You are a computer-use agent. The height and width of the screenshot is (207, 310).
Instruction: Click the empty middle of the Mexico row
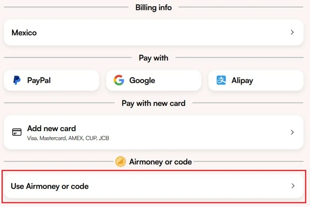click(x=155, y=33)
